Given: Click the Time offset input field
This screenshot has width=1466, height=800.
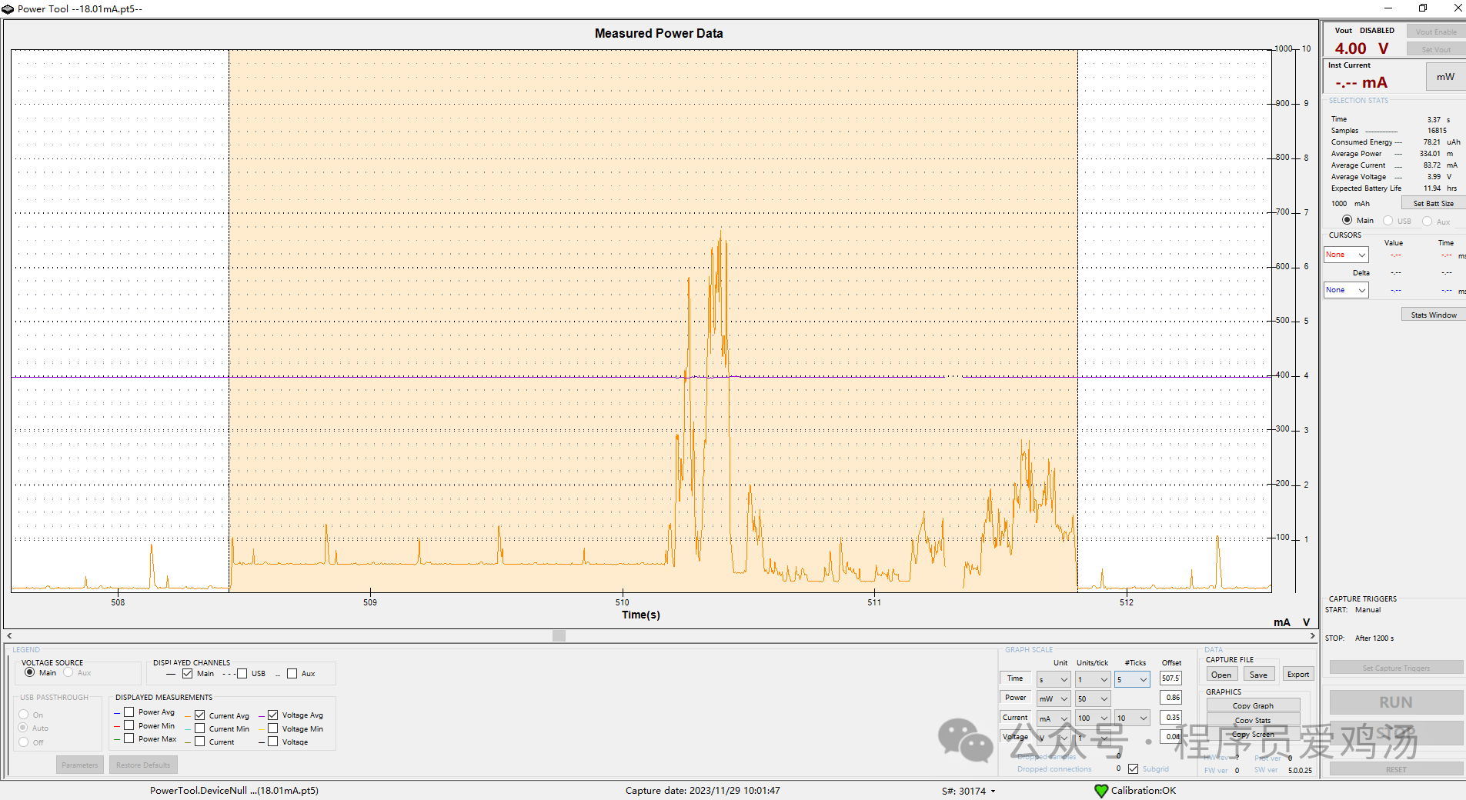Looking at the screenshot, I should click(1170, 678).
